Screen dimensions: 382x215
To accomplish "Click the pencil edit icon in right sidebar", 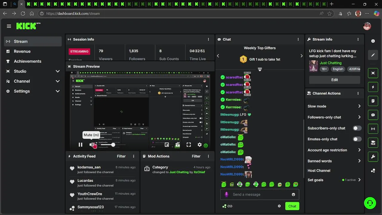I will [x=373, y=55].
